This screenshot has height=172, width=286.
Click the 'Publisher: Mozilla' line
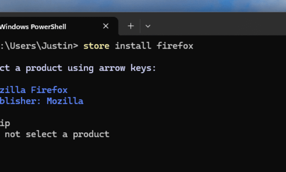[x=41, y=101]
